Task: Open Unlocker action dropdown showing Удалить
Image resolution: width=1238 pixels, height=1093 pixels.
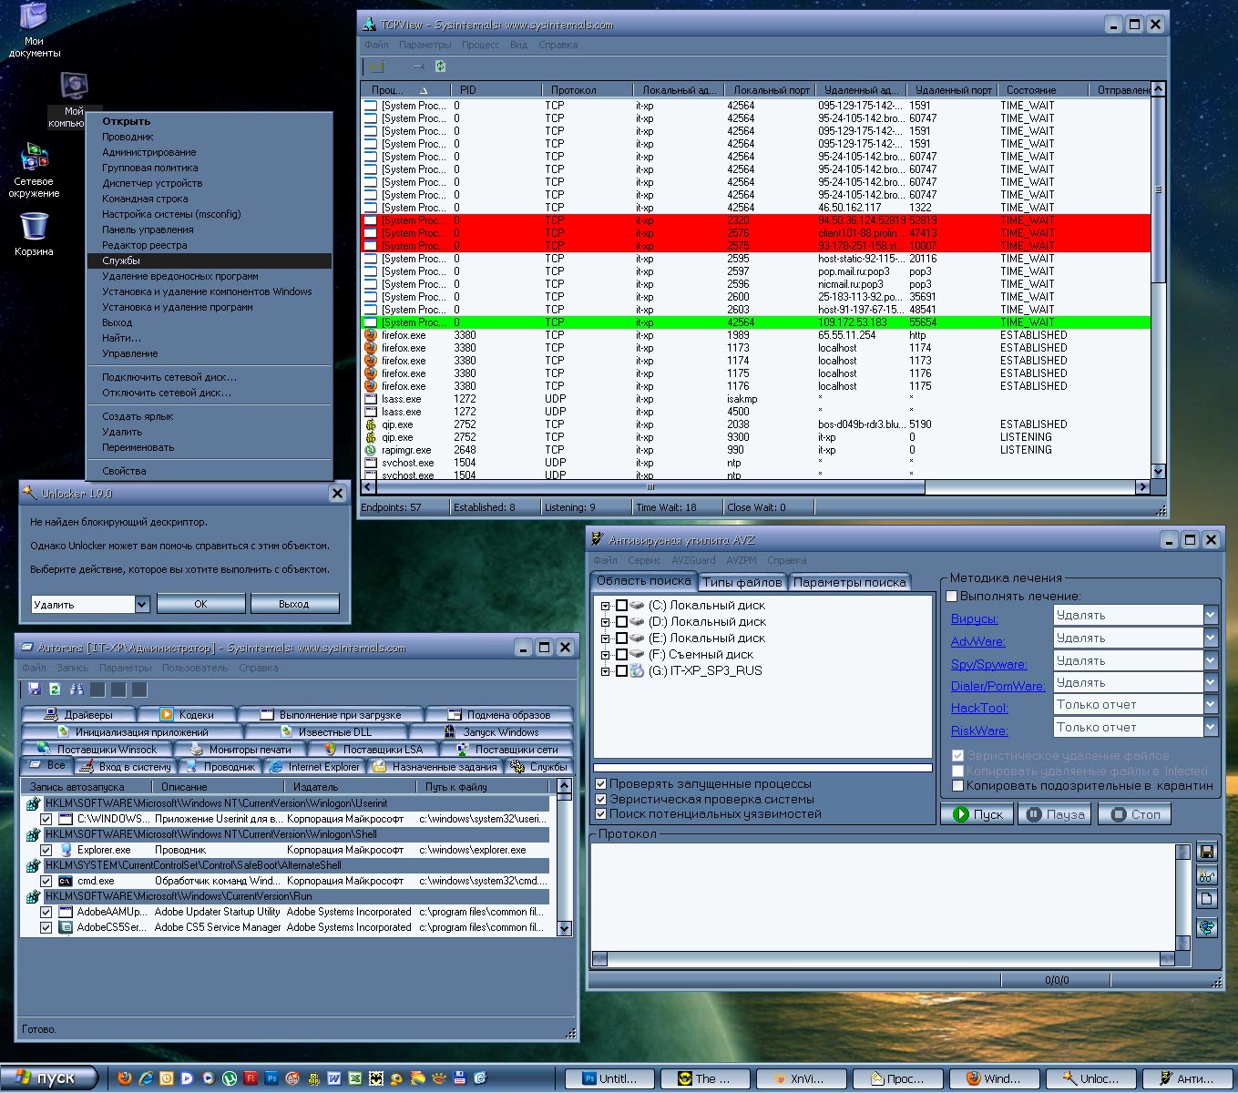Action: [x=142, y=604]
